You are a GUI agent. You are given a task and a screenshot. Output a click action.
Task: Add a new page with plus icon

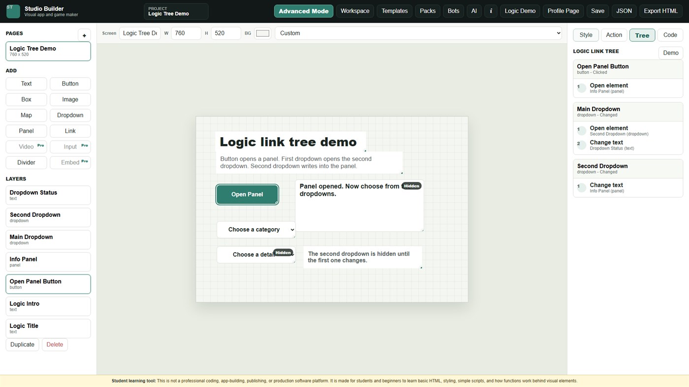coord(84,35)
